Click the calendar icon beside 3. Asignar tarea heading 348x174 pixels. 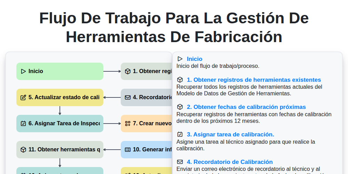tap(180, 134)
